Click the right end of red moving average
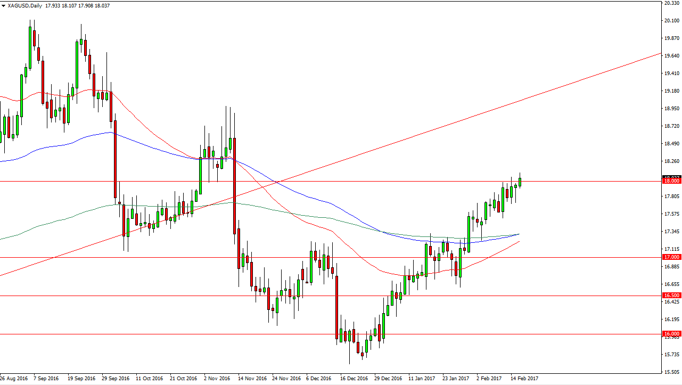 click(x=519, y=242)
